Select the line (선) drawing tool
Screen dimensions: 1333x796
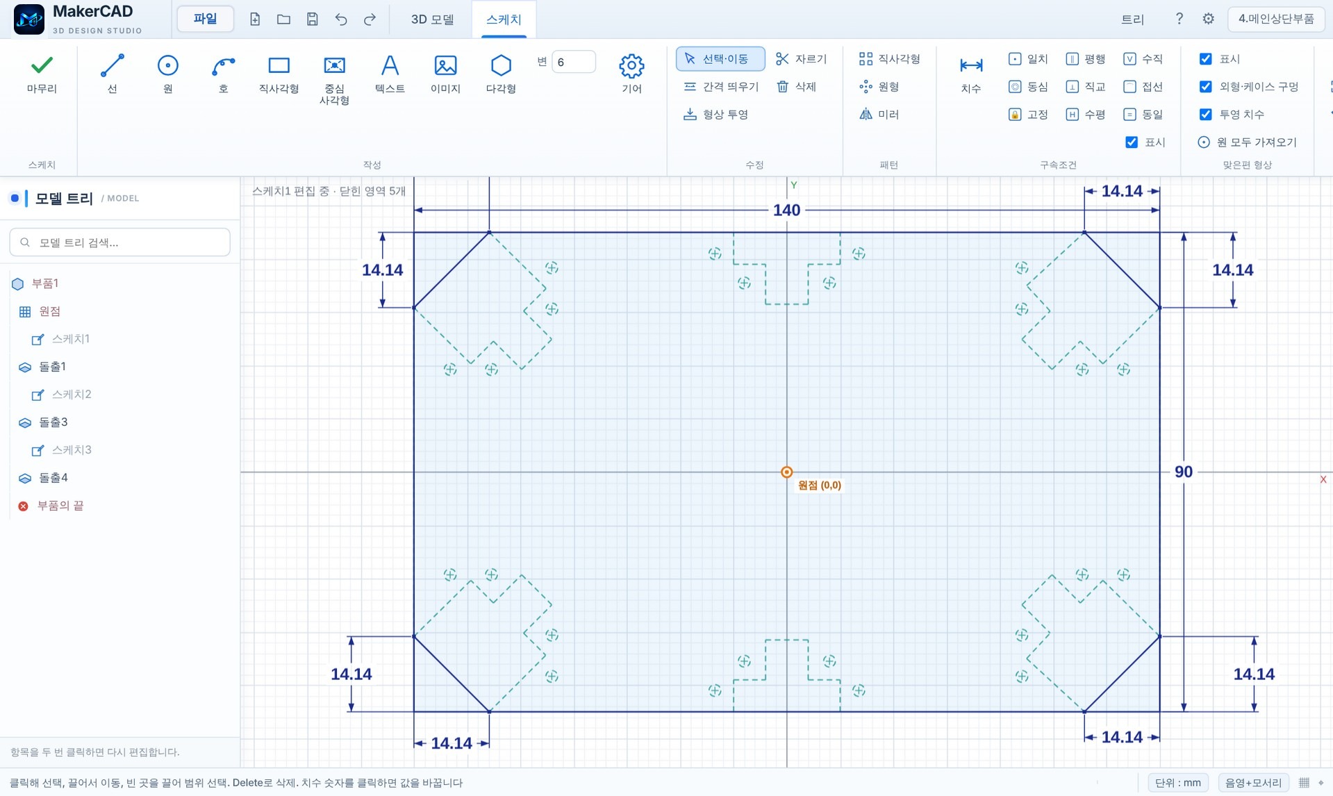coord(112,74)
